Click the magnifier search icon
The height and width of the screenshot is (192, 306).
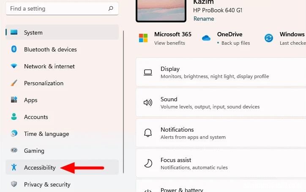(111, 8)
